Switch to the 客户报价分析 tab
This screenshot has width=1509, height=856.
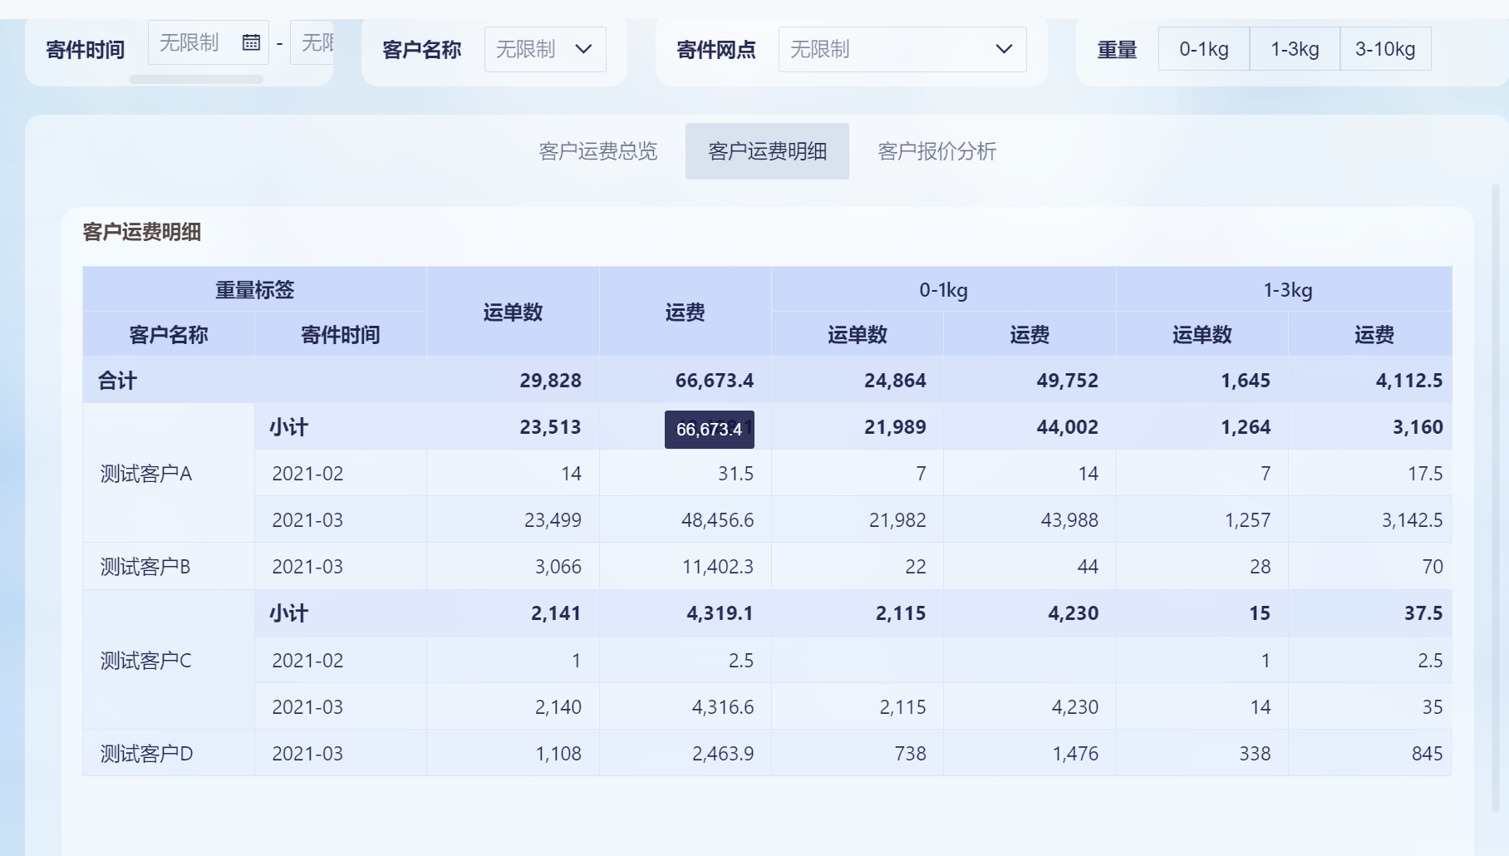coord(936,151)
